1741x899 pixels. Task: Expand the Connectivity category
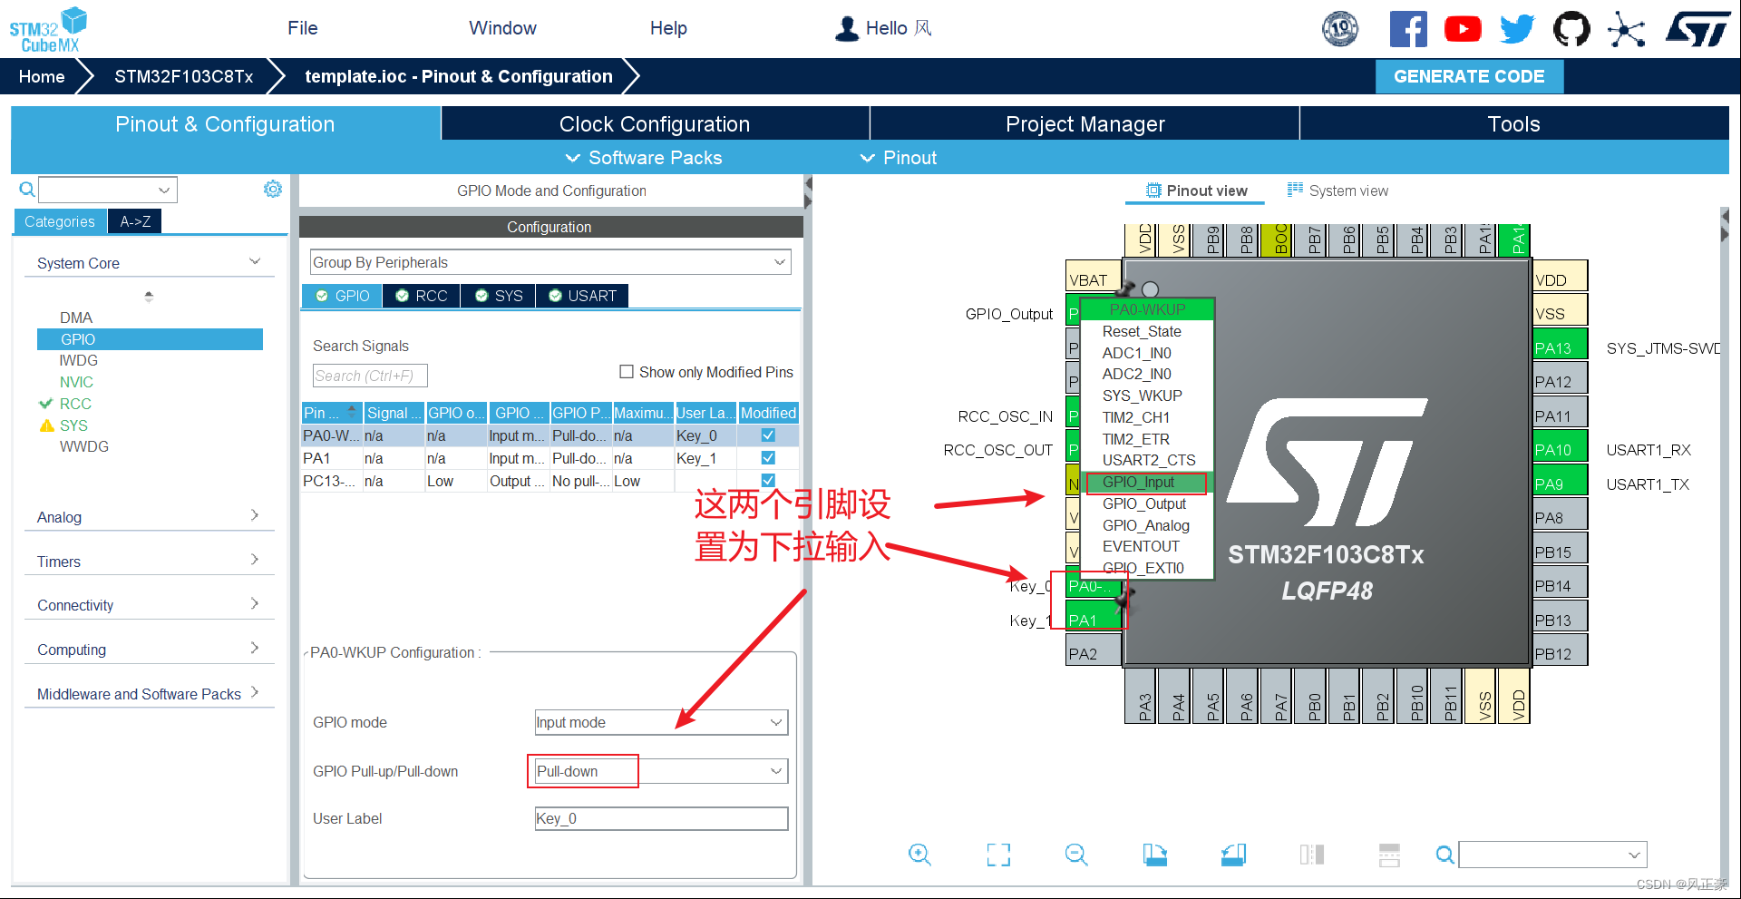pos(149,605)
